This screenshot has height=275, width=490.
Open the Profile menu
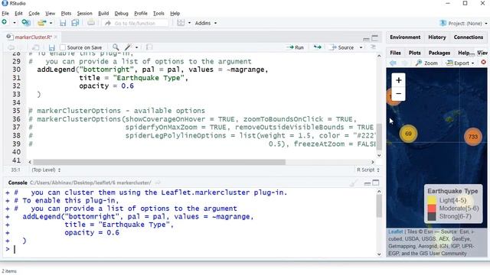click(141, 14)
